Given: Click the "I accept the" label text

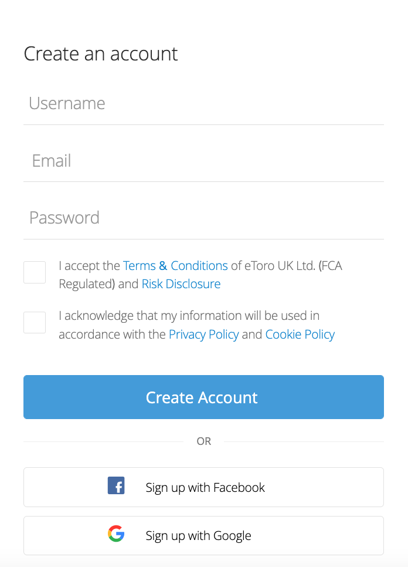Looking at the screenshot, I should pos(89,266).
